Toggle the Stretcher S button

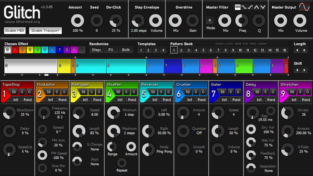300,92
